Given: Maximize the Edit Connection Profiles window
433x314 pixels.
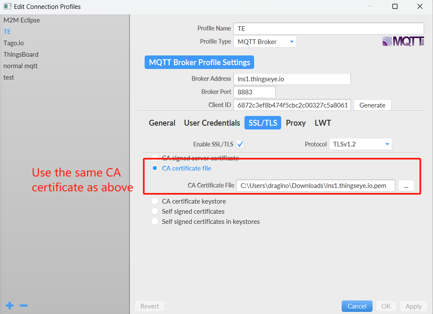Looking at the screenshot, I should click(395, 6).
